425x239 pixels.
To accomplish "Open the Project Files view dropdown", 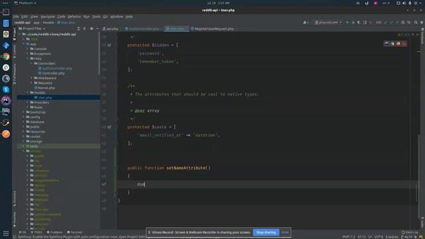I will pyautogui.click(x=32, y=29).
